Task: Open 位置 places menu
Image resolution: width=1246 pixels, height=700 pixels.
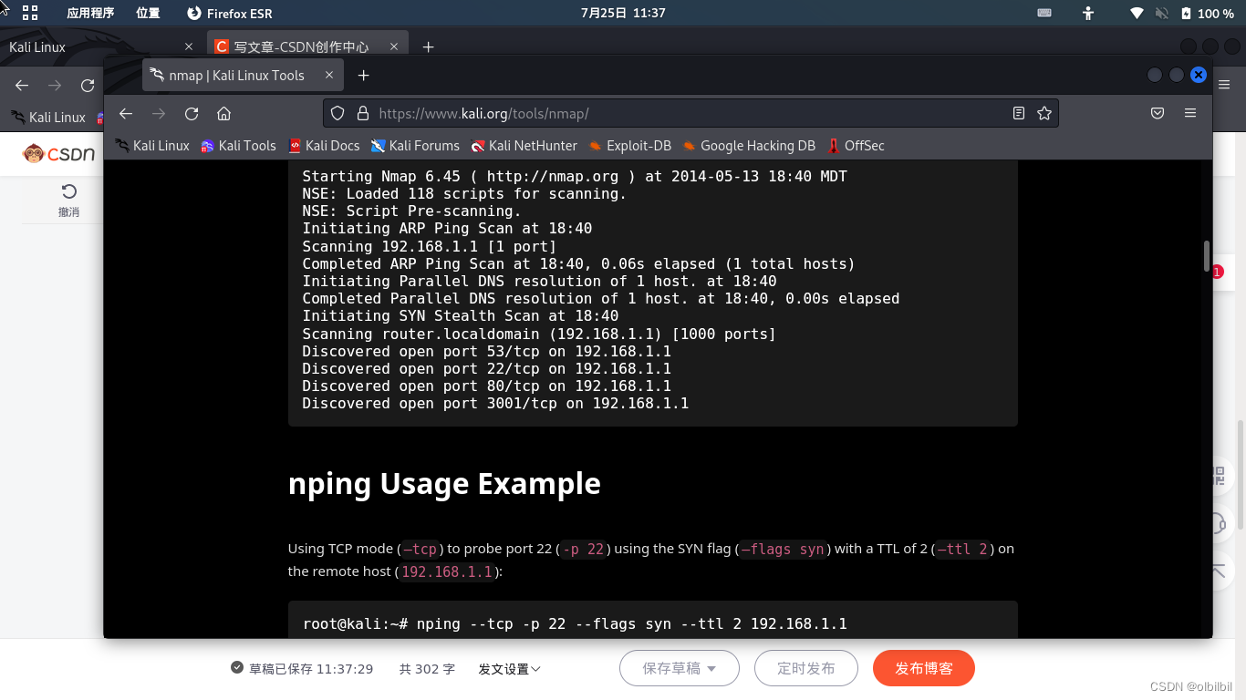Action: [148, 13]
